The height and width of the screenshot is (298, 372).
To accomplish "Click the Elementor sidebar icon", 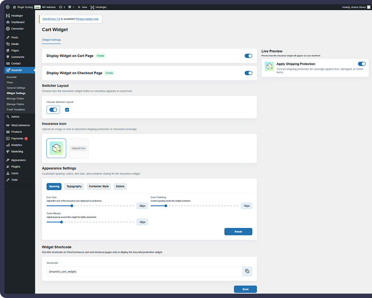I will (8, 29).
